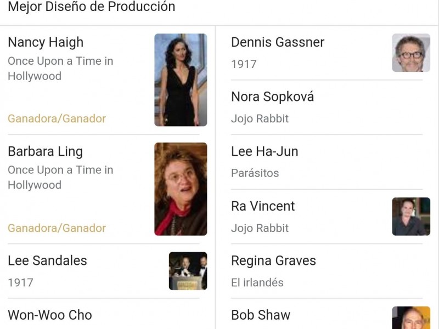Open Lee Sandales nominee entry

pos(47,260)
